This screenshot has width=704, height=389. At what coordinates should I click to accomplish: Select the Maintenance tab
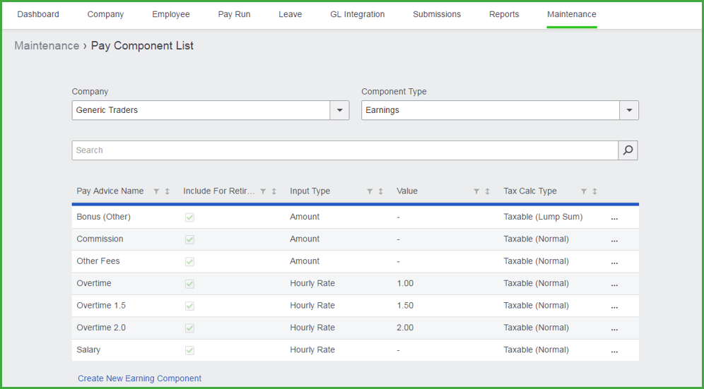pyautogui.click(x=572, y=14)
